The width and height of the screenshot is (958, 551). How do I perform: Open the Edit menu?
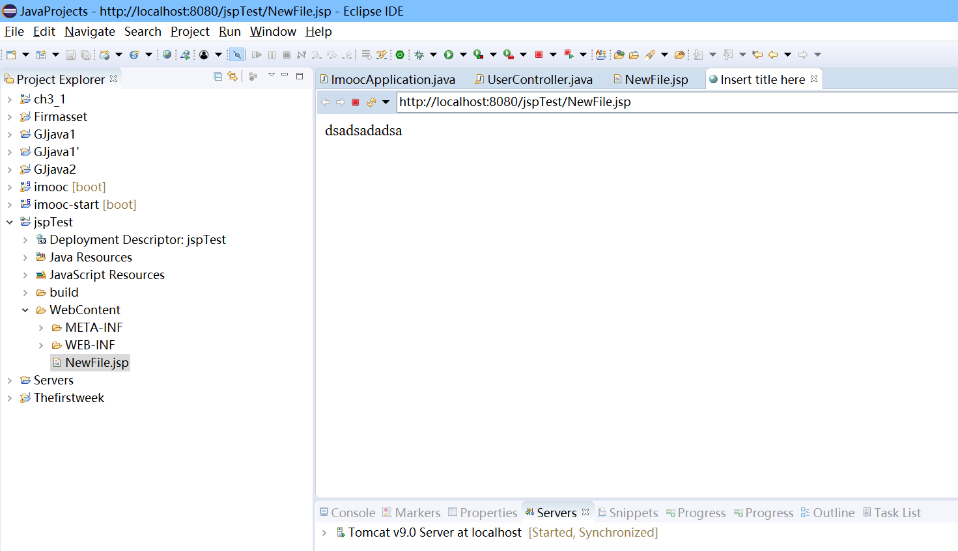pos(44,31)
